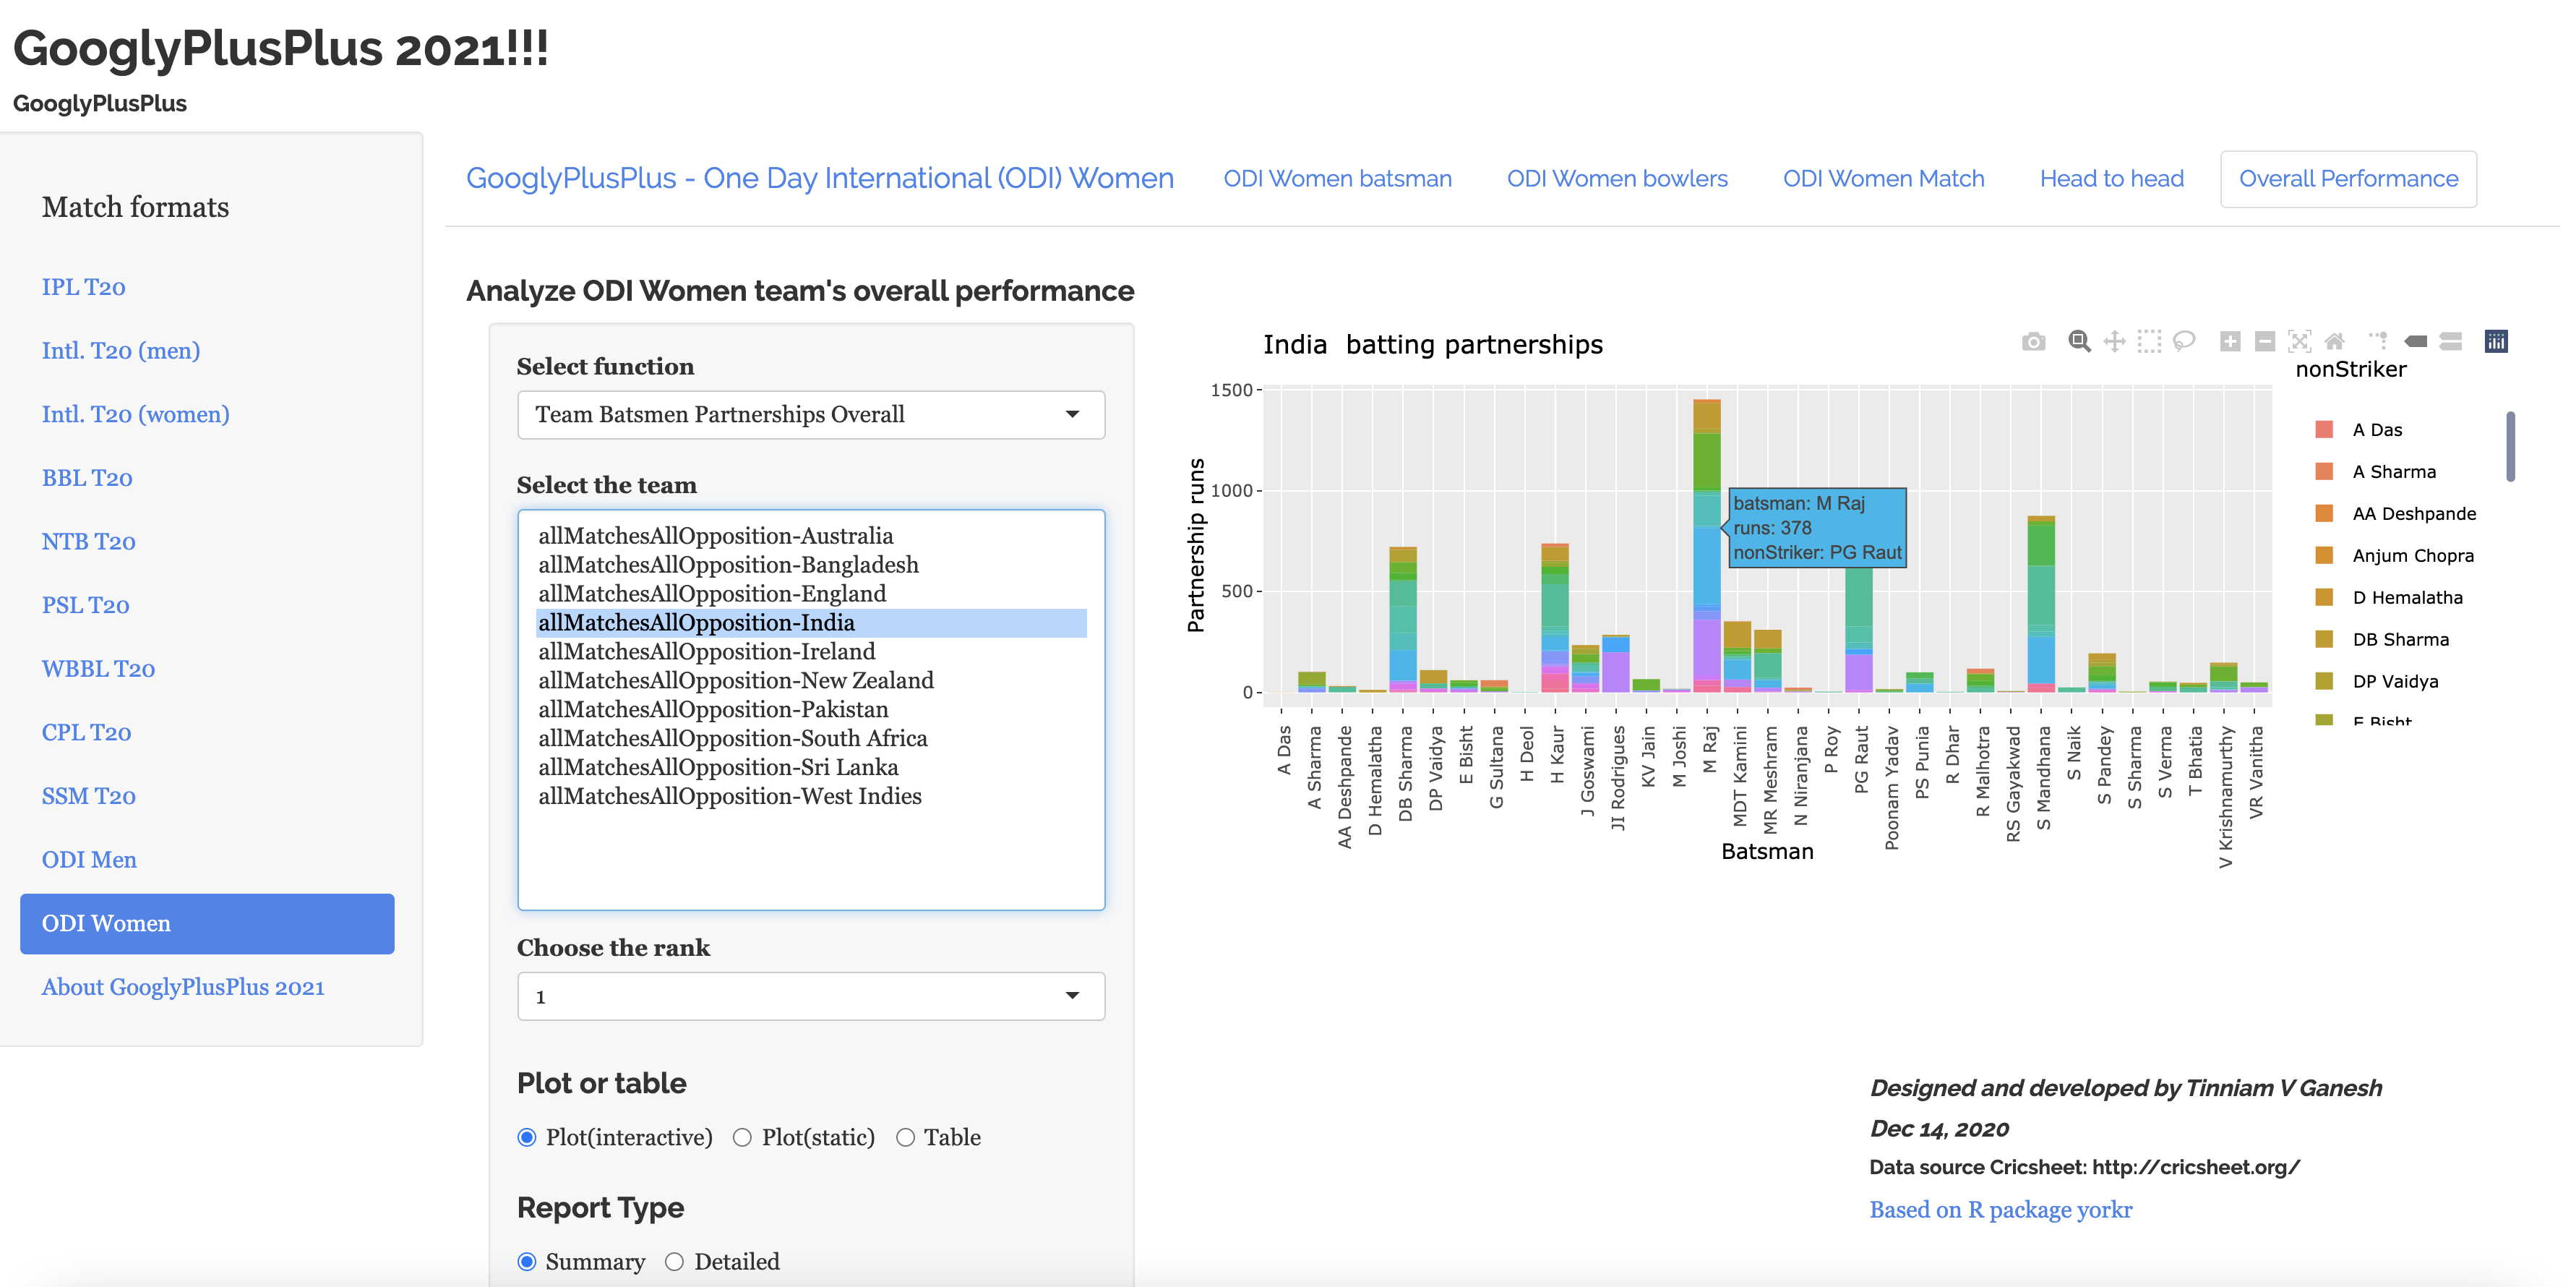Expand the Choose the rank dropdown
The height and width of the screenshot is (1287, 2576).
click(x=810, y=996)
